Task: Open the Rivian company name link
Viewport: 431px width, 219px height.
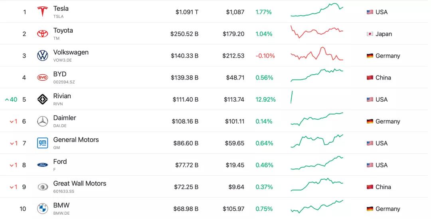Action: (x=62, y=96)
